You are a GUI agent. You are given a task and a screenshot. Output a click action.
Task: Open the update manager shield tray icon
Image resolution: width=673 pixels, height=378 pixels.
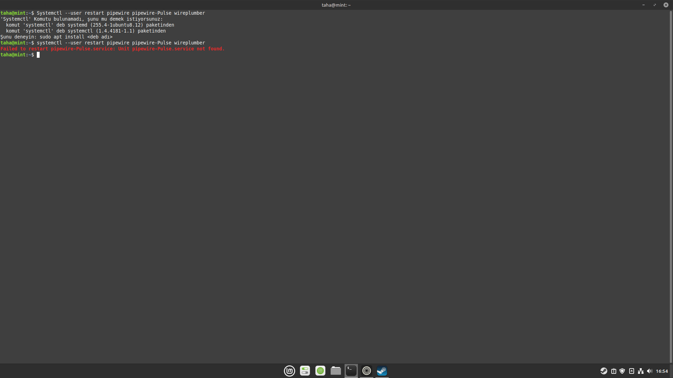(622, 371)
